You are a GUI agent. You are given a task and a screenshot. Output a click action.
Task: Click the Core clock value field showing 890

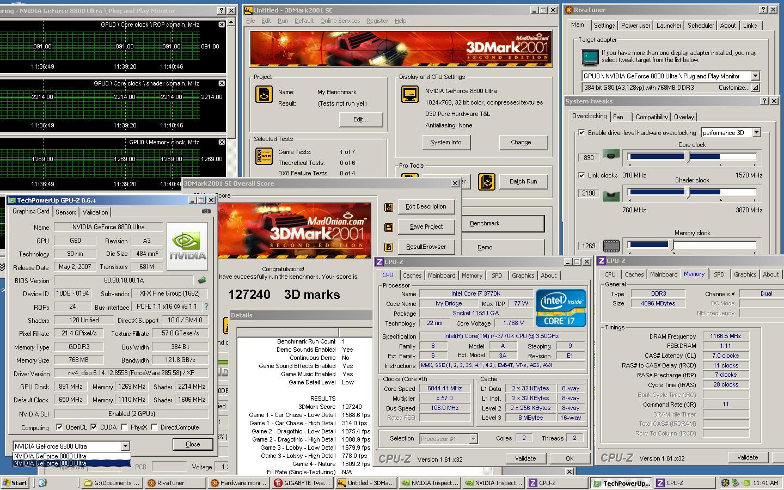coord(589,158)
